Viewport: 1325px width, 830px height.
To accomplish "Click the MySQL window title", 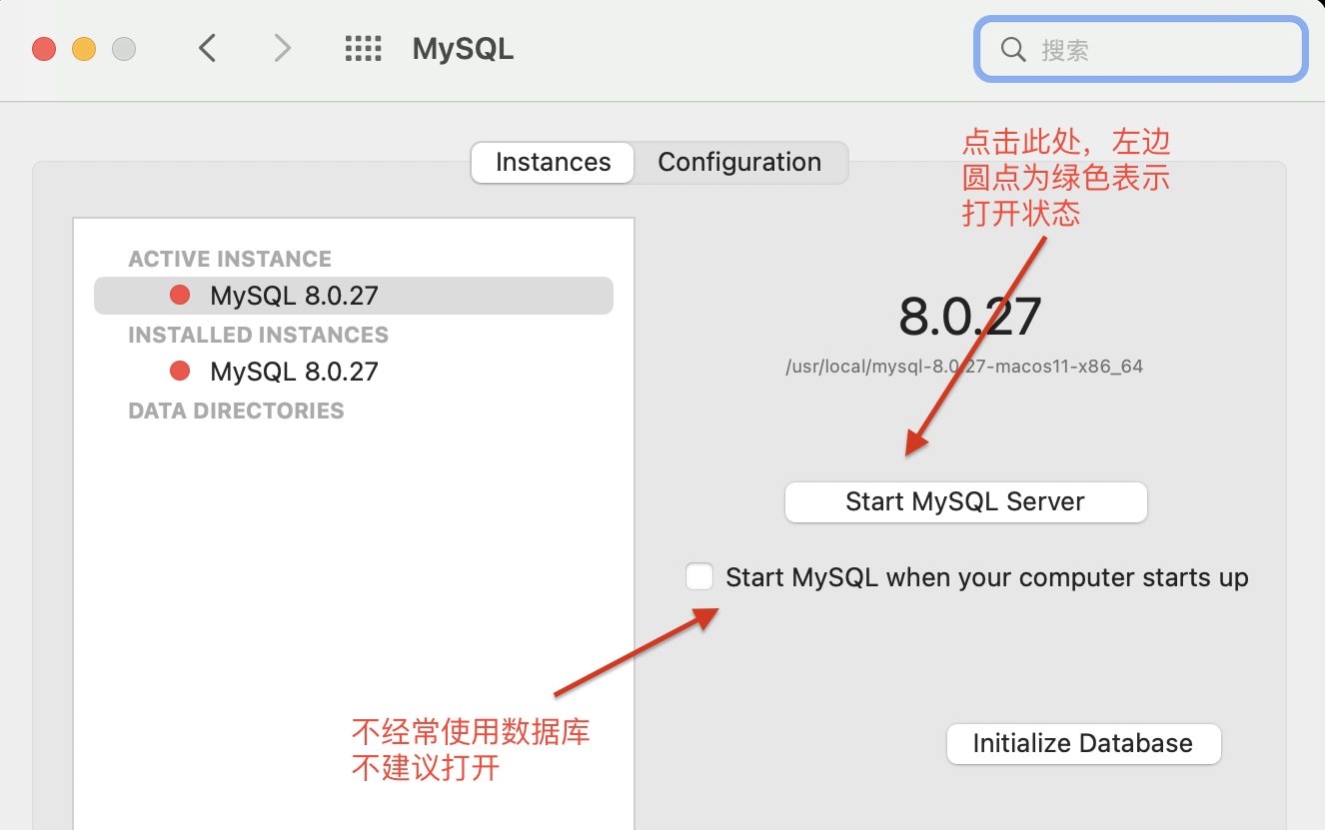I will pos(463,49).
